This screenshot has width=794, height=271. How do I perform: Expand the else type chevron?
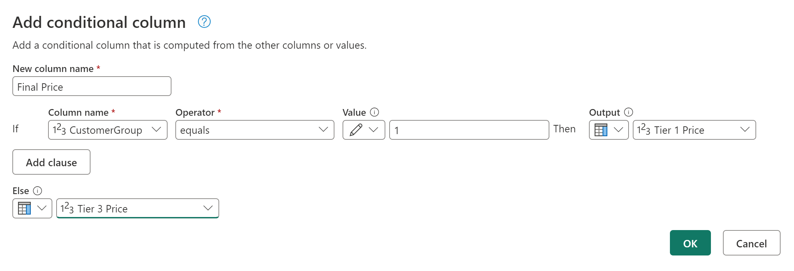tap(41, 208)
